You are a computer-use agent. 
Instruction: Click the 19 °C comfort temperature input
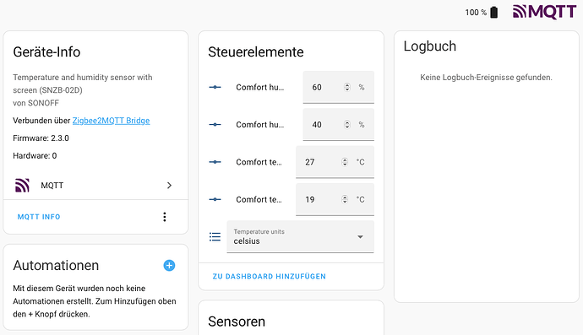point(335,199)
